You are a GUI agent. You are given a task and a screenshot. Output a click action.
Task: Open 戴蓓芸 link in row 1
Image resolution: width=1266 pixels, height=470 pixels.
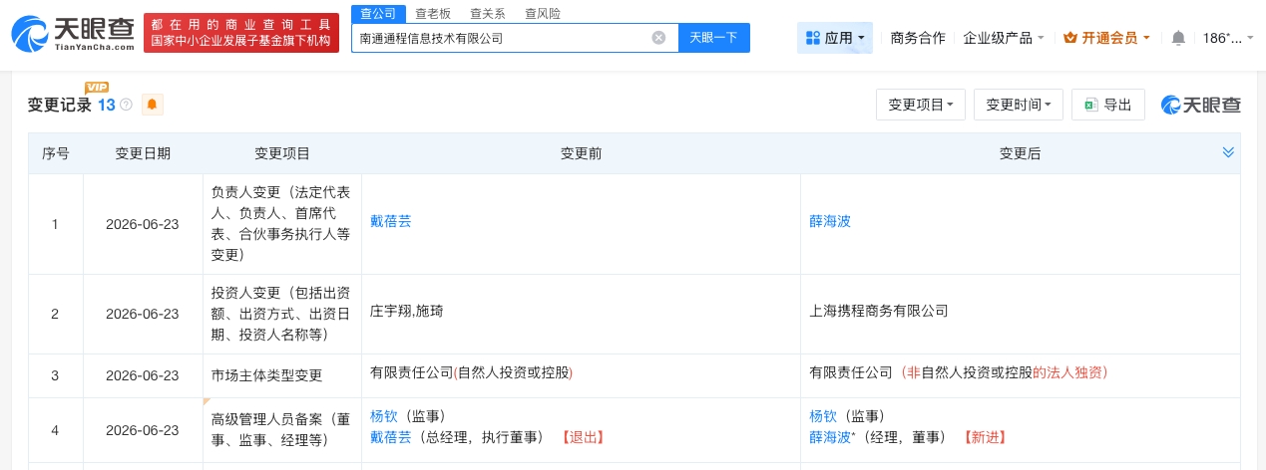tap(391, 221)
